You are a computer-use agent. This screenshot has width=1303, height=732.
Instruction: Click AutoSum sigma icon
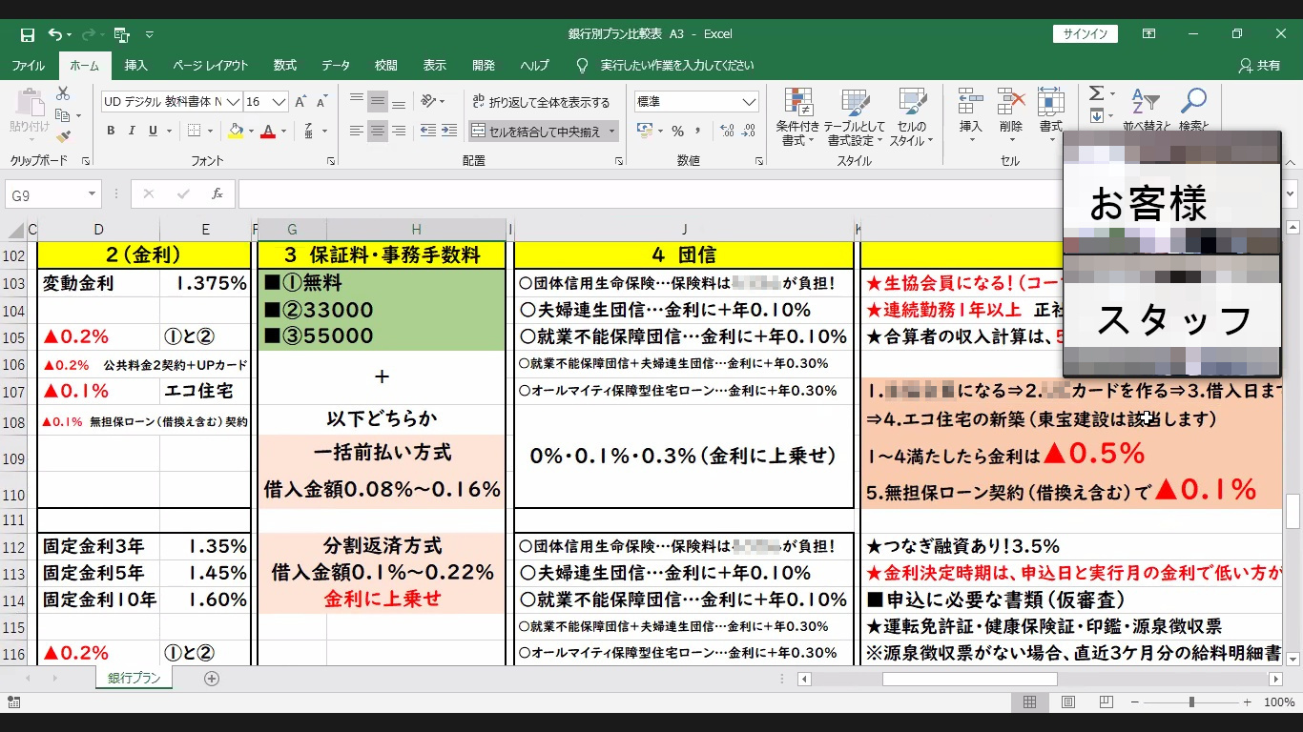(x=1096, y=93)
